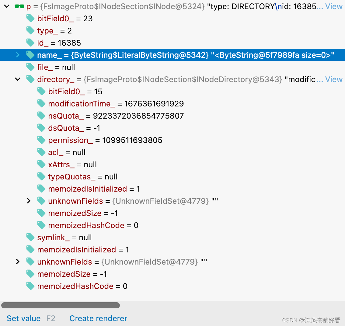This screenshot has height=326, width=345.
Task: Click the tag icon beside dsQuota_
Action: click(x=41, y=128)
